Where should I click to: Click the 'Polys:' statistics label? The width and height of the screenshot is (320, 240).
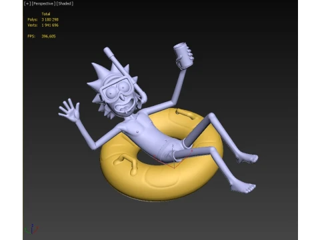click(x=33, y=19)
